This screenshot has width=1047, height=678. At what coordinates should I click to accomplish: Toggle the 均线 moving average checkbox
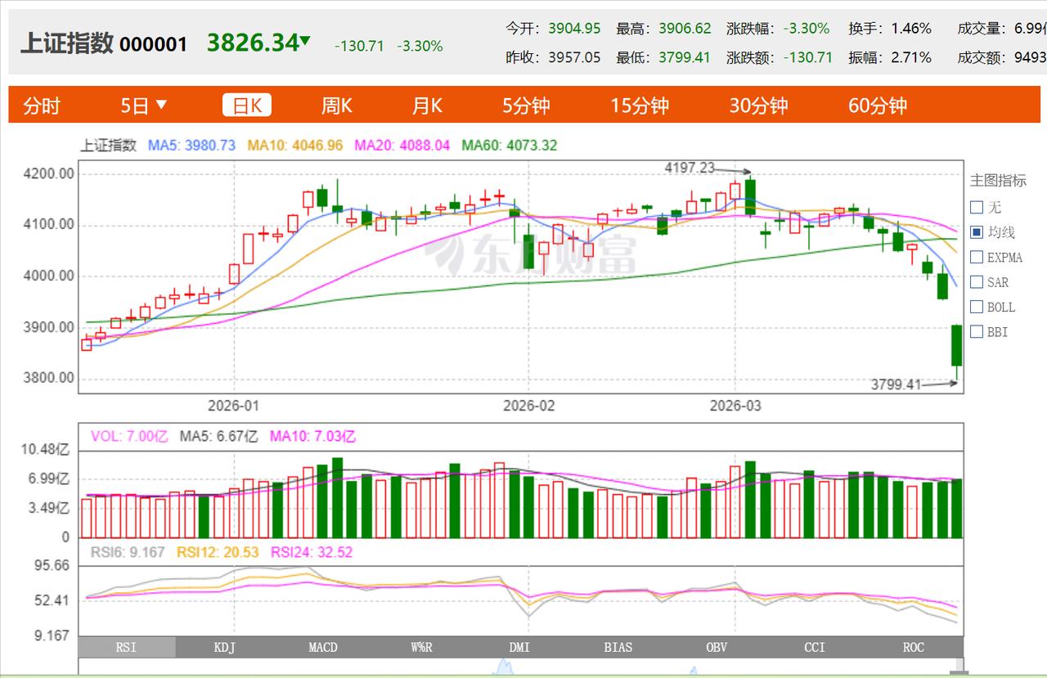[977, 232]
